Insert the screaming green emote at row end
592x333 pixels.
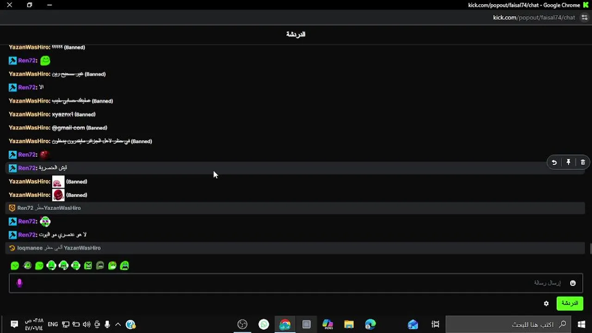coord(124,265)
